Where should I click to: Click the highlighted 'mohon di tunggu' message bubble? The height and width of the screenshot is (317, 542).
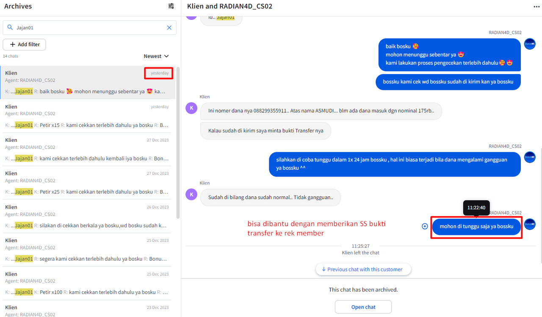pyautogui.click(x=476, y=226)
